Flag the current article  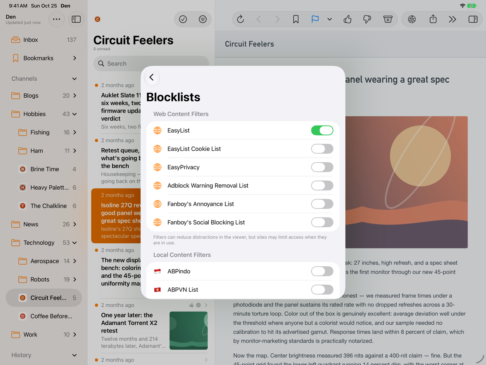coord(315,19)
